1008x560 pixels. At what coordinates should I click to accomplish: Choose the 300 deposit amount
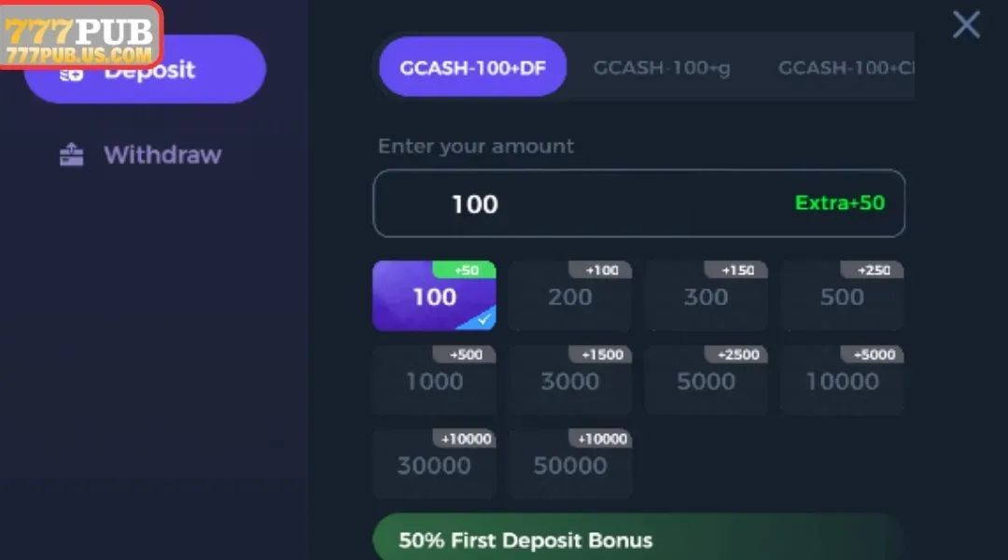[707, 295]
